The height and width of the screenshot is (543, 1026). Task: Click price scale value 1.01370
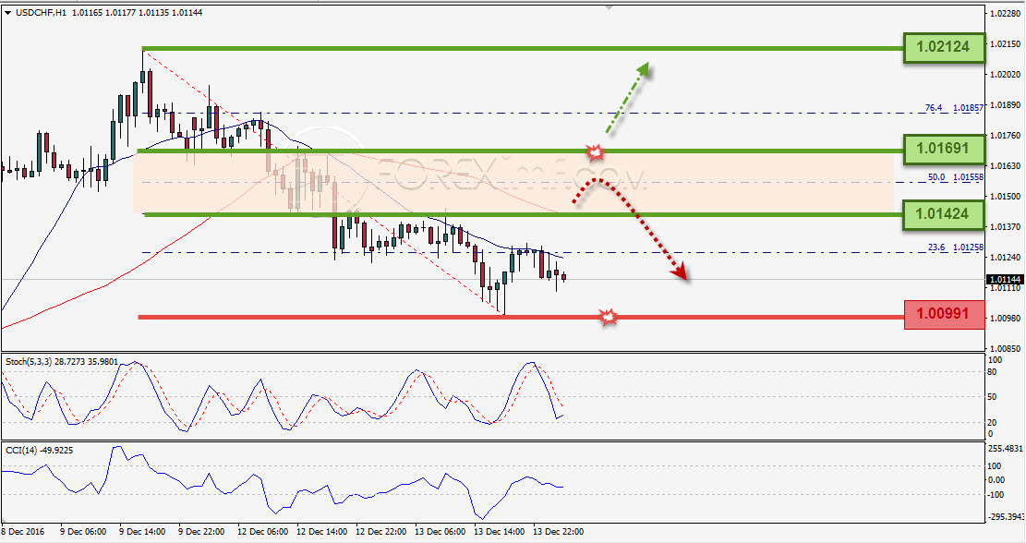tap(1006, 226)
